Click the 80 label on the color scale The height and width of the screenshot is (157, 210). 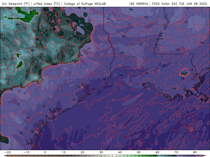click(x=195, y=152)
